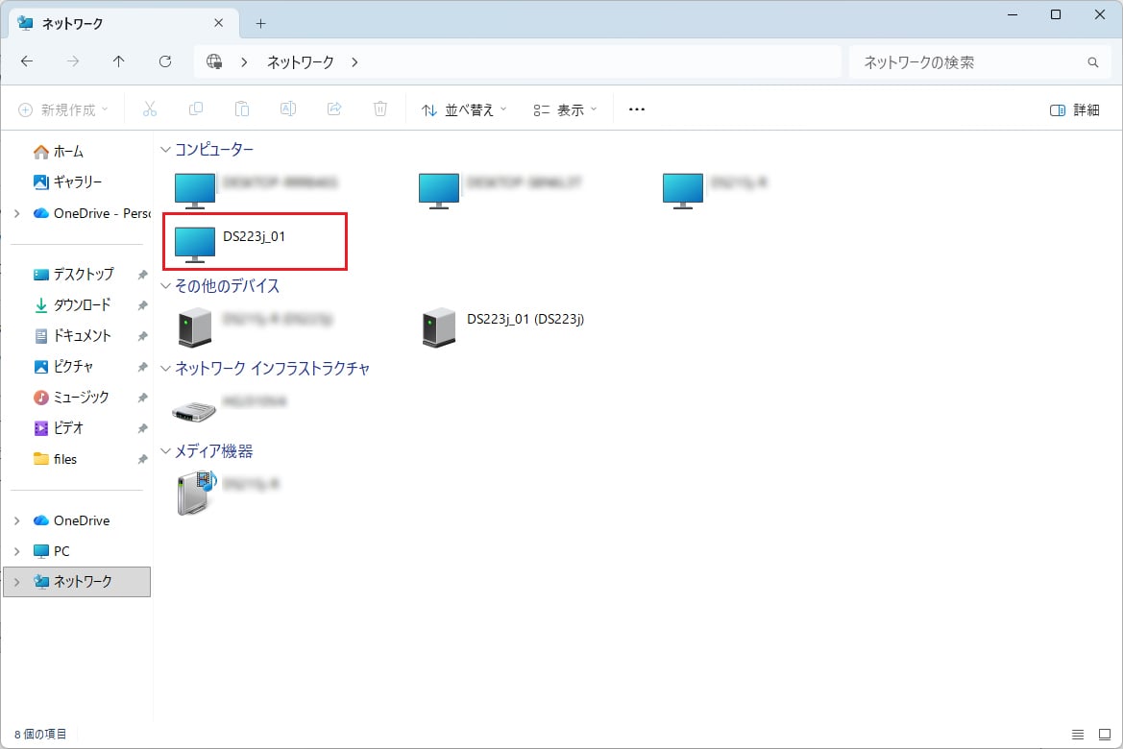This screenshot has height=749, width=1123.
Task: Collapse the コンピューター group
Action: tap(165, 150)
